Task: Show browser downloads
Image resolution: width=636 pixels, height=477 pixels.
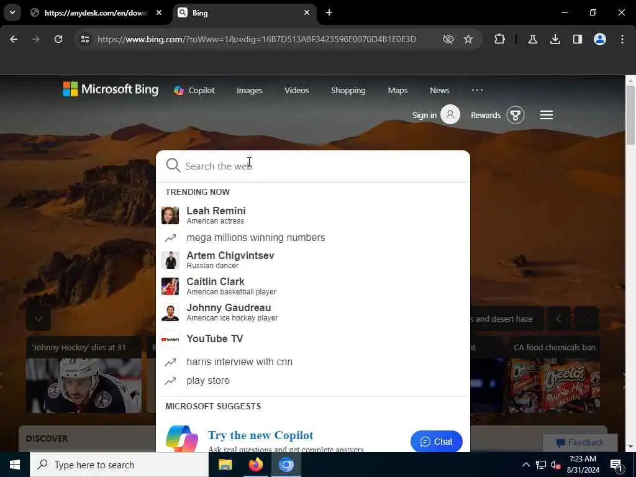Action: [555, 39]
